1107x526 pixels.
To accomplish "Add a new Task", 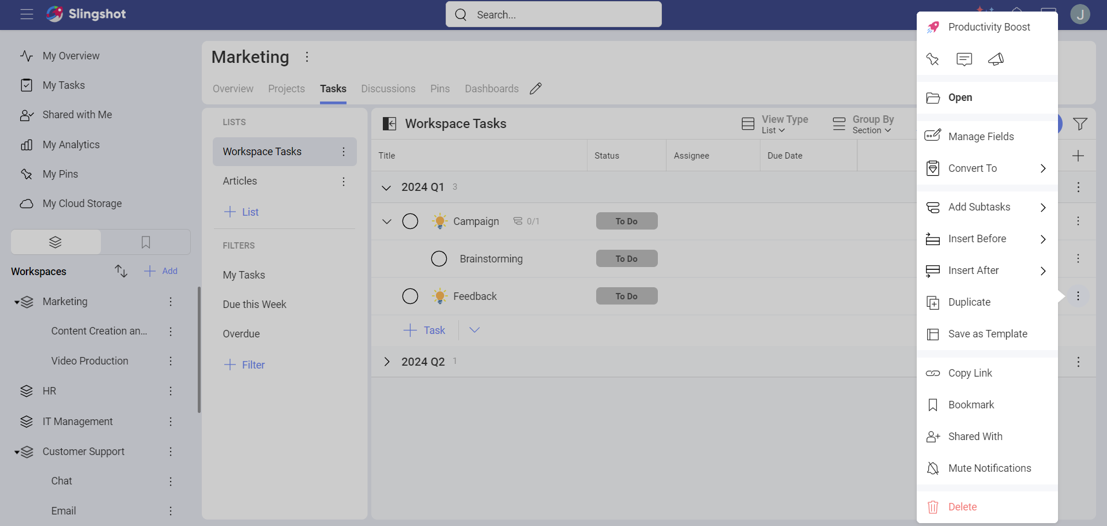I will click(x=424, y=330).
